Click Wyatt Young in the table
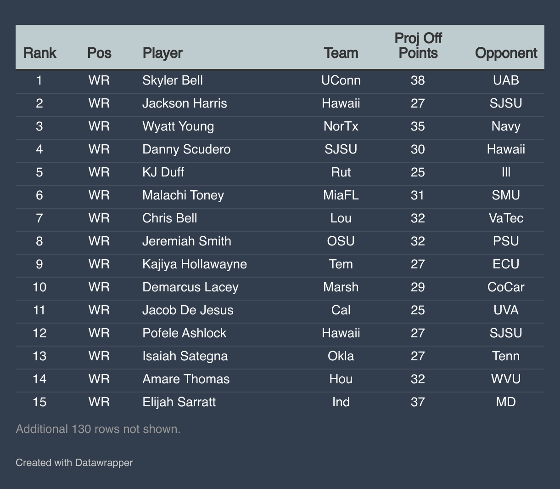The image size is (560, 489). click(178, 126)
